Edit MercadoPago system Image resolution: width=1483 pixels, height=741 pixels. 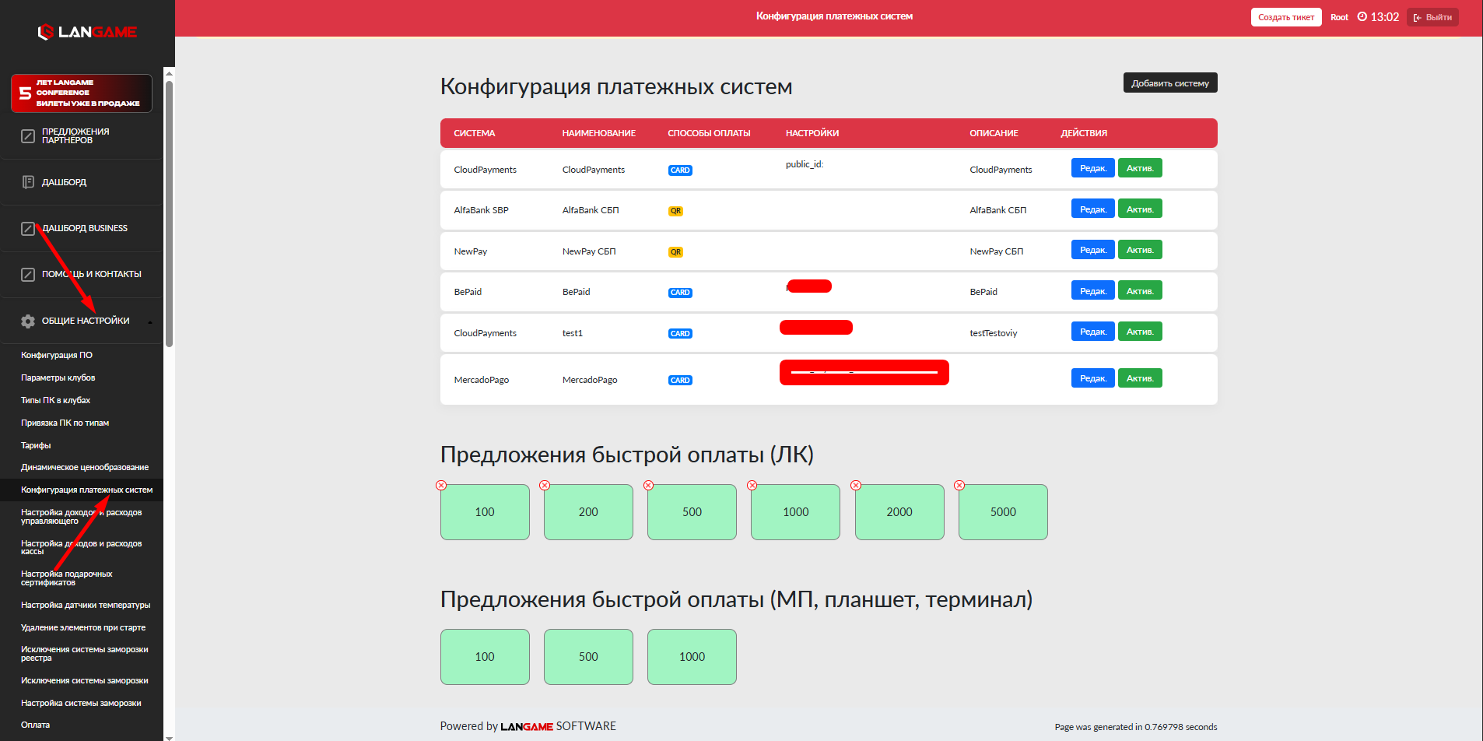tap(1093, 378)
